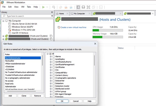Click the page icon after first Hosts and Clusters
Image resolution: width=156 pixels, height=106 pixels.
(x=51, y=36)
